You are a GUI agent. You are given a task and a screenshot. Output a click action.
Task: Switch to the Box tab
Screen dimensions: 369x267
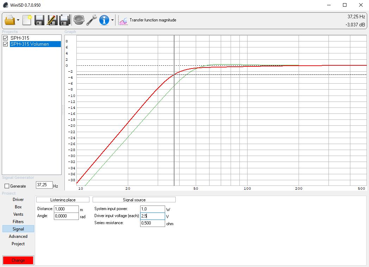pyautogui.click(x=18, y=207)
